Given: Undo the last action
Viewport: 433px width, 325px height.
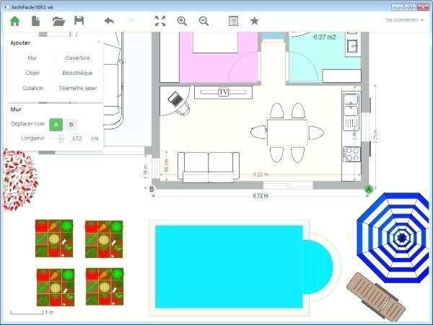Looking at the screenshot, I should [x=109, y=21].
